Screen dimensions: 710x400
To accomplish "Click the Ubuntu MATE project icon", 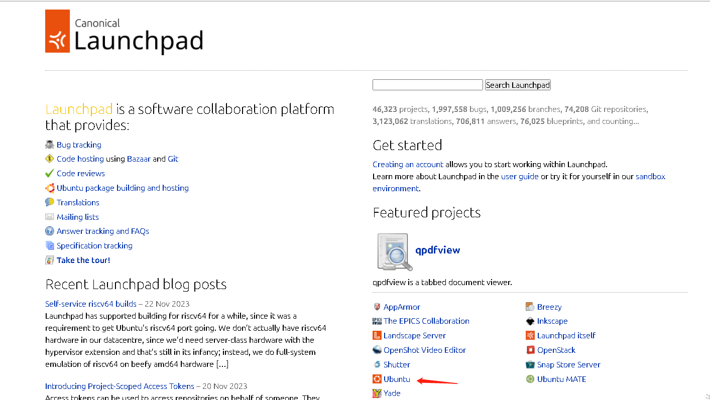I will pos(530,379).
